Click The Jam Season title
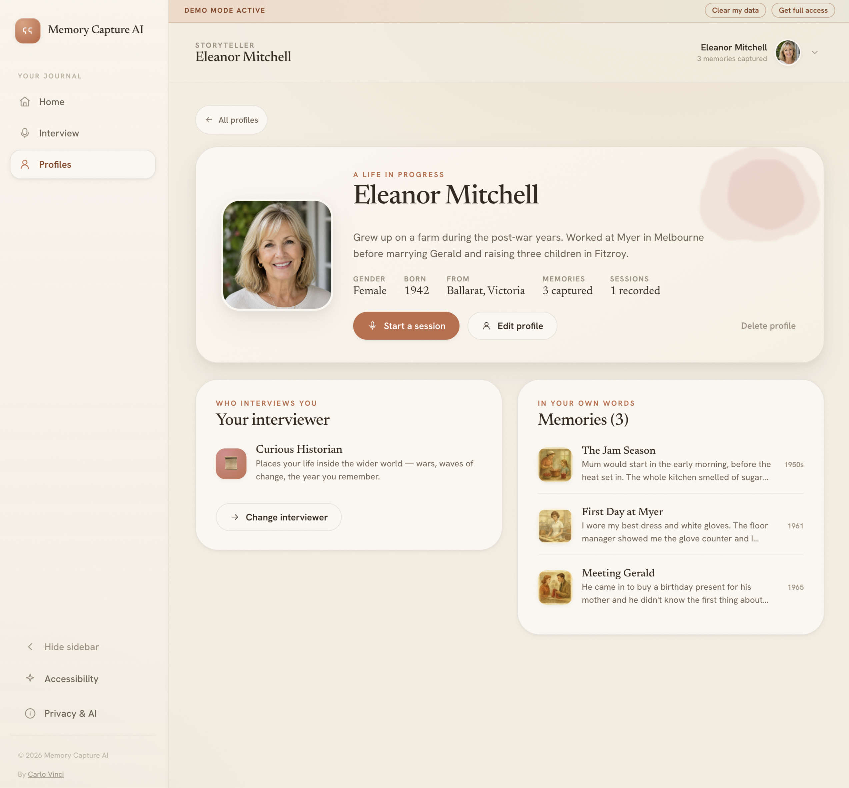 click(618, 450)
